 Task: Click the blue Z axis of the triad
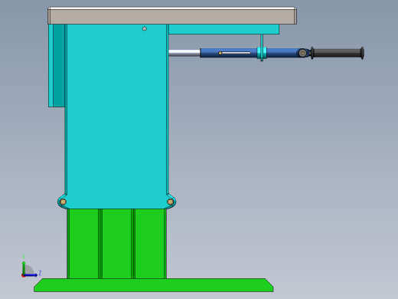pyautogui.click(x=31, y=275)
